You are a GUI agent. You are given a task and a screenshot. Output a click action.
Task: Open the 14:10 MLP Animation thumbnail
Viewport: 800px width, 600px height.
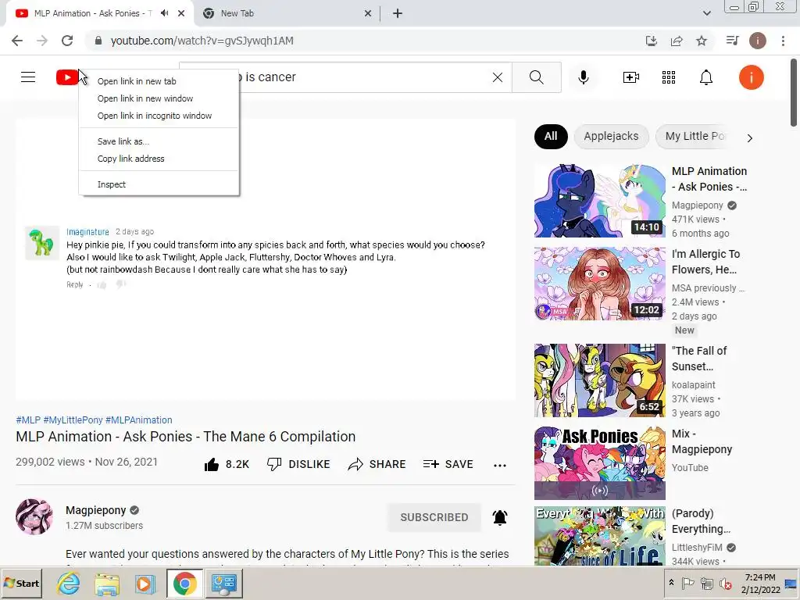(599, 201)
